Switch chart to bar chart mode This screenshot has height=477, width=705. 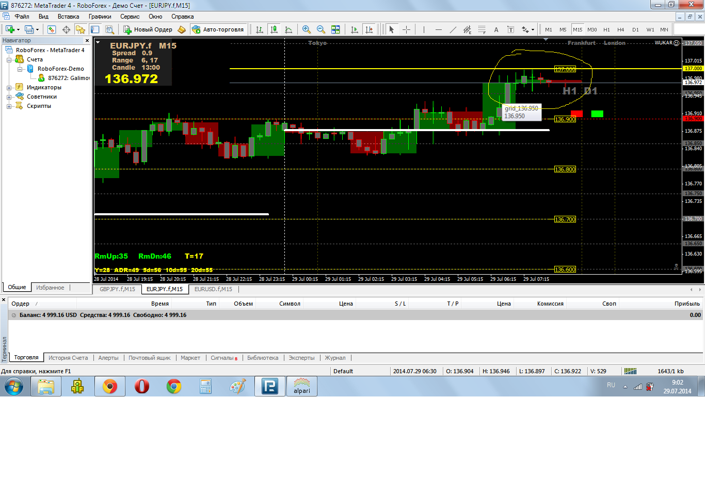(x=260, y=29)
